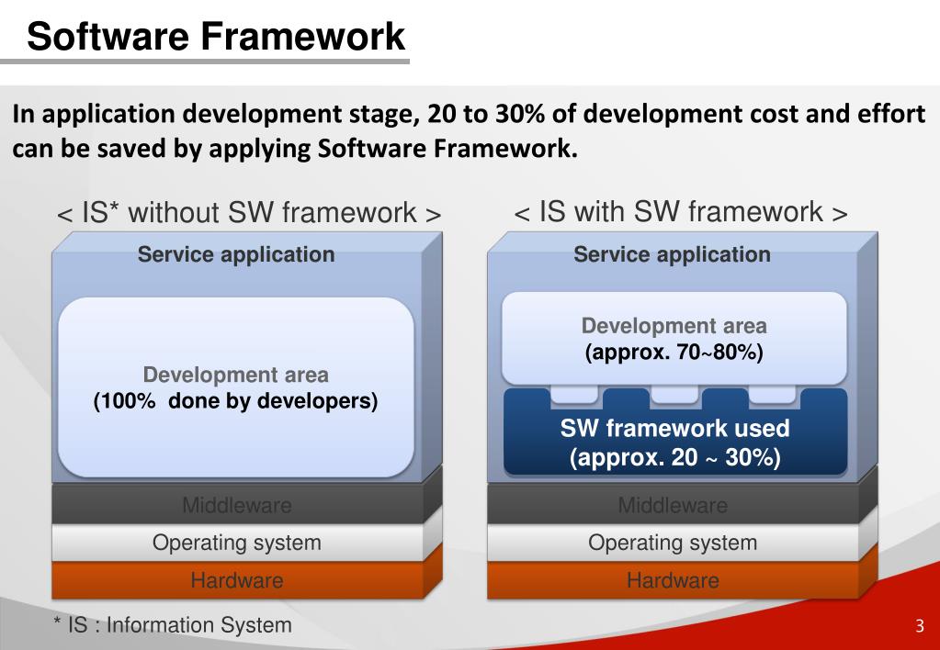Click Service application label in the with-framework diagram
The width and height of the screenshot is (940, 650).
coord(672,255)
